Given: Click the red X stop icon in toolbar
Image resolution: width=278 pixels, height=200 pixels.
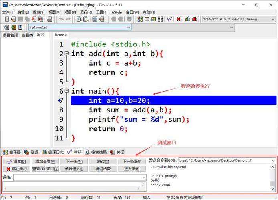Looking at the screenshot, I should (x=178, y=19).
